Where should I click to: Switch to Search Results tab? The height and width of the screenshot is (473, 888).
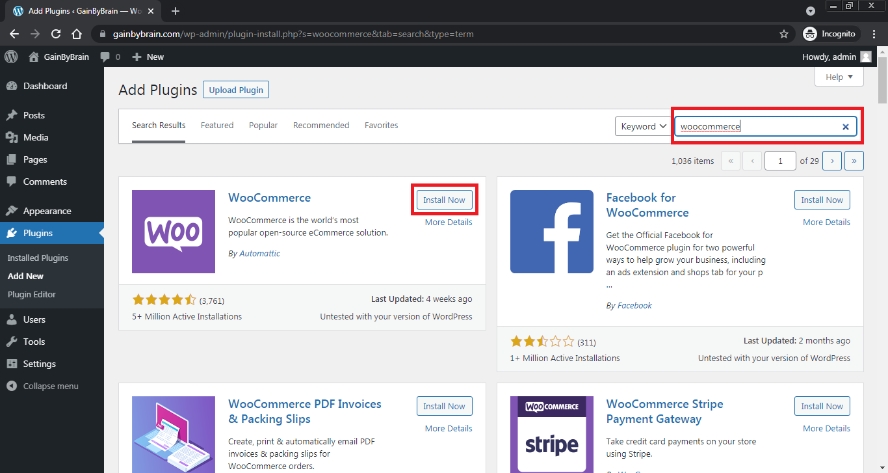point(159,125)
